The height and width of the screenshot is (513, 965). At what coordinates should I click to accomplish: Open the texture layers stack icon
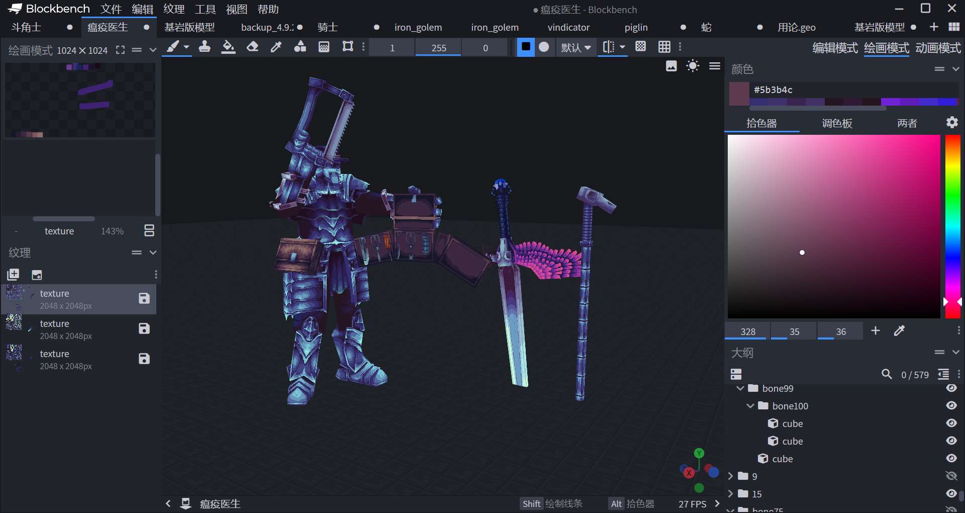149,230
